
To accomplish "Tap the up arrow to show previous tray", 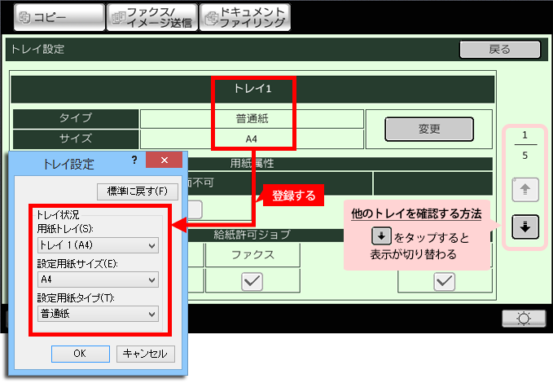I will tap(525, 190).
